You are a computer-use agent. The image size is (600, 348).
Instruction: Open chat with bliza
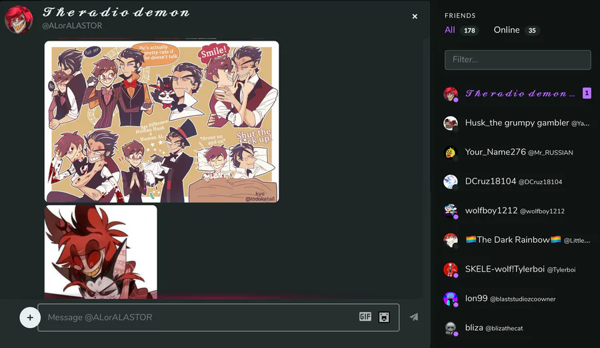click(x=517, y=328)
